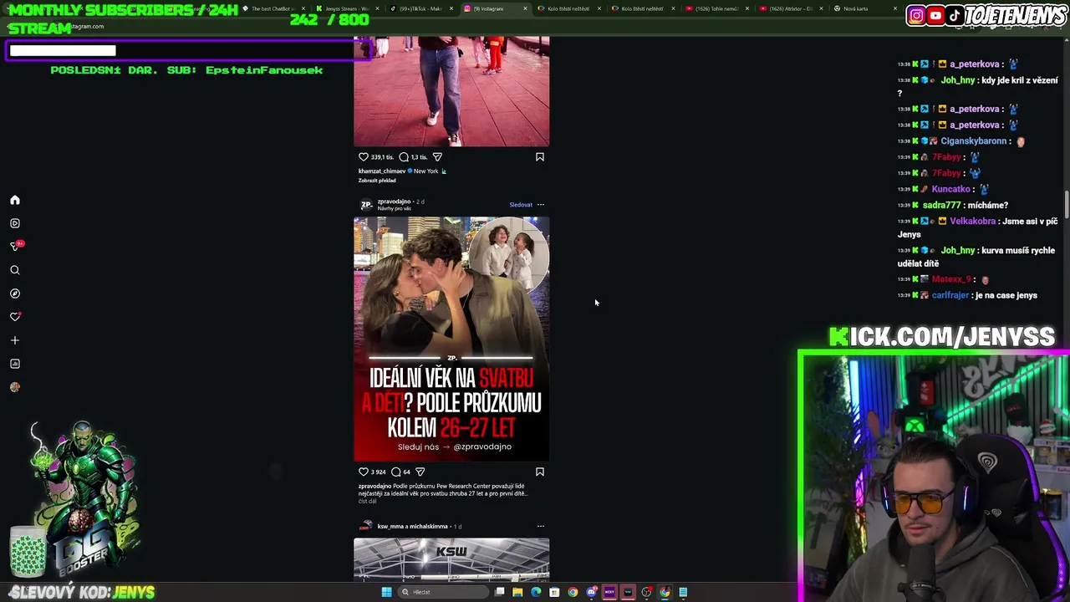Open File Explorer from the taskbar
Viewport: 1070px width, 602px height.
click(517, 592)
